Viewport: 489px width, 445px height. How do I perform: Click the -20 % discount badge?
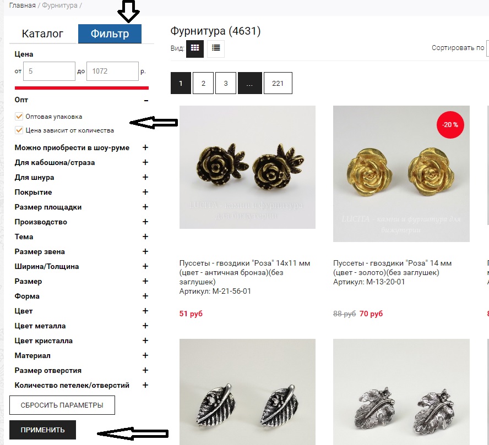pos(450,125)
